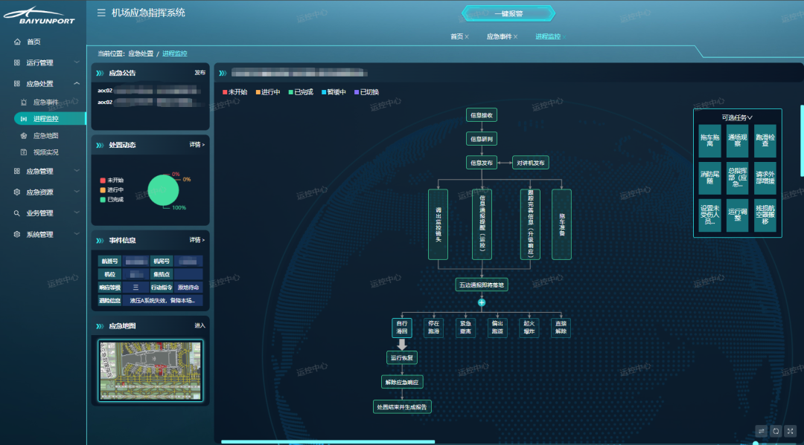804x445 pixels.
Task: Collapse the 可选任务 dropdown panel
Action: (737, 117)
